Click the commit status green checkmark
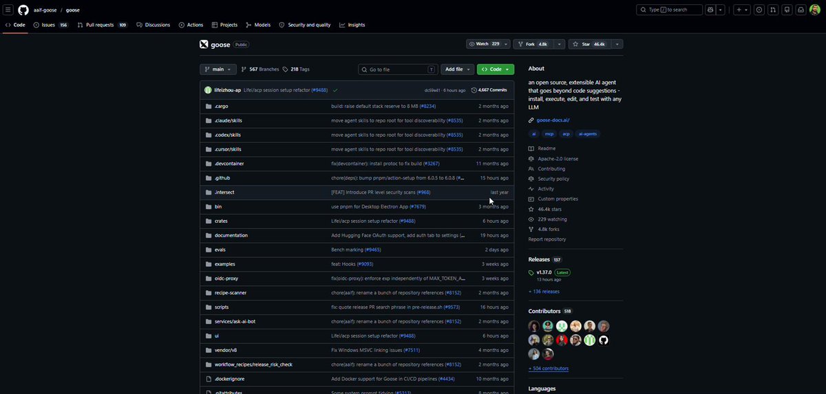This screenshot has height=394, width=826. coord(335,90)
